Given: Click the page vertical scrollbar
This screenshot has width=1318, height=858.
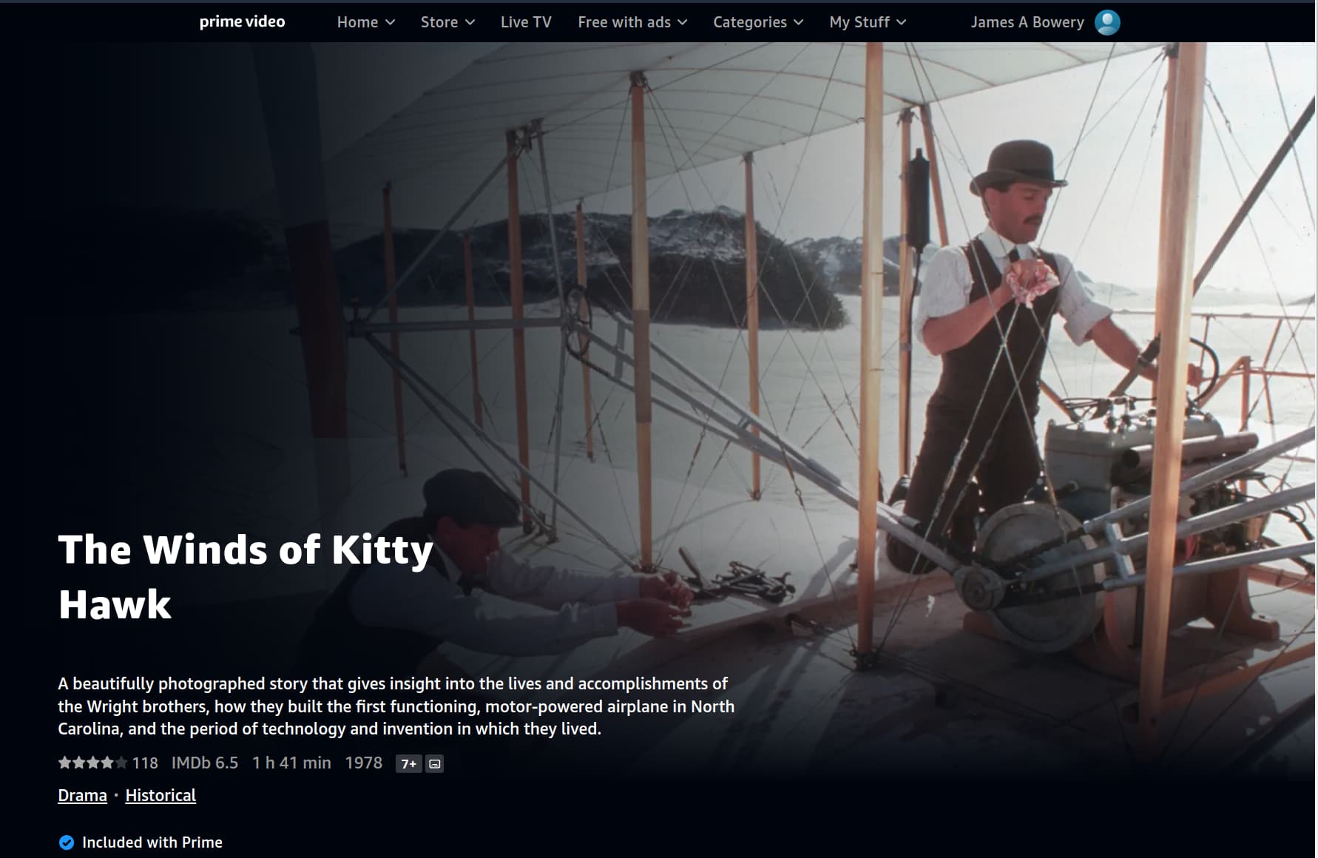Looking at the screenshot, I should click(1316, 429).
